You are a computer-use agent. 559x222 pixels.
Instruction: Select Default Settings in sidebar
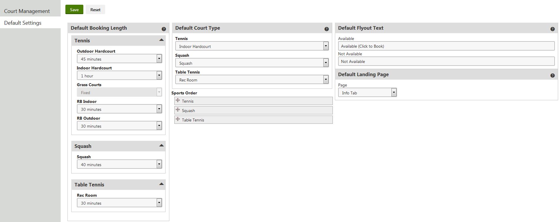tap(23, 23)
